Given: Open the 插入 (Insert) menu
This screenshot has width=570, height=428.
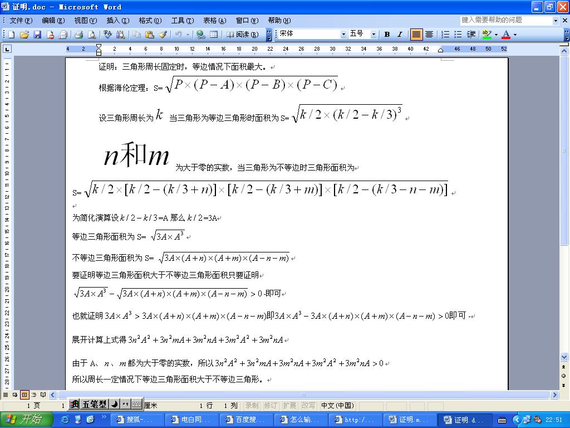Looking at the screenshot, I should click(x=117, y=21).
